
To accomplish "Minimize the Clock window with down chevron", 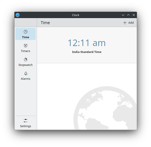I will click(x=123, y=15).
